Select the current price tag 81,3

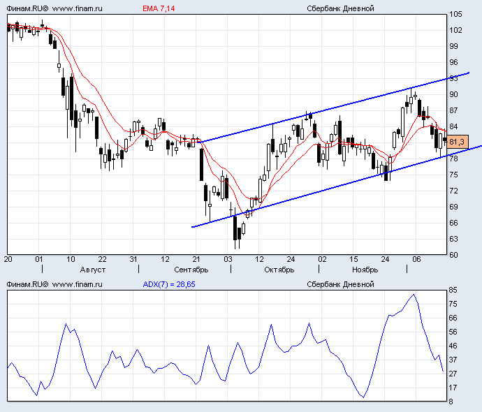tap(457, 142)
